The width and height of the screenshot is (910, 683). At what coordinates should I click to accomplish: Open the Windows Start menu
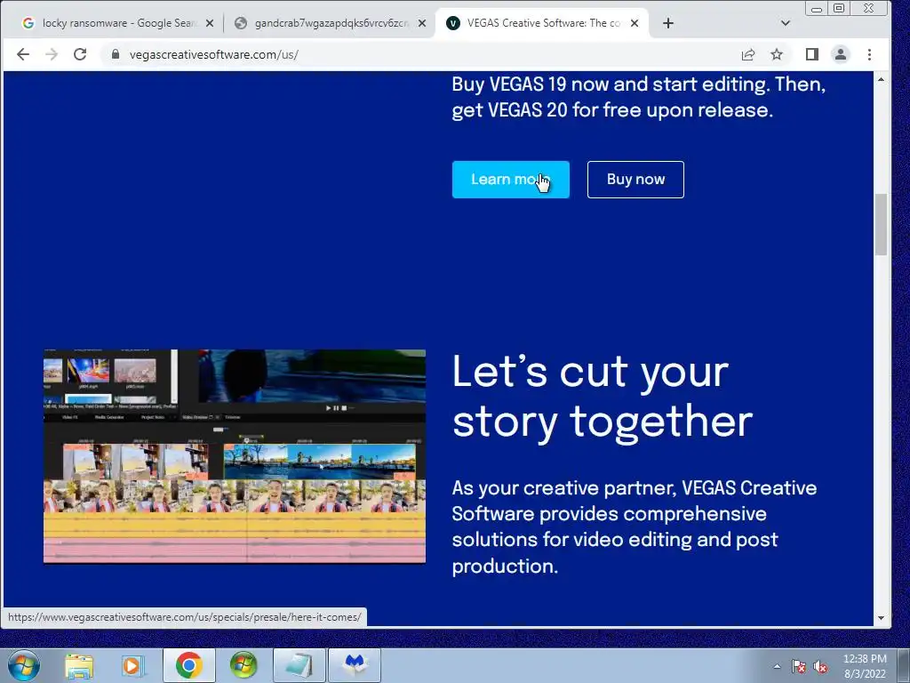pos(24,665)
